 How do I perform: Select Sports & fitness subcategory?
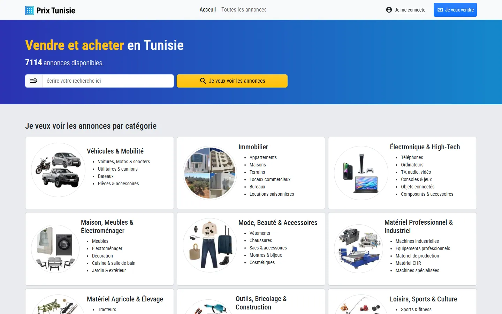click(x=416, y=309)
